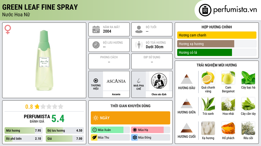This screenshot has width=261, height=146.
Task: Open the Ascania brand logo
Action: (x=116, y=81)
